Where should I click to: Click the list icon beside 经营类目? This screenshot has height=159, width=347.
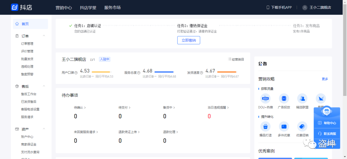coord(229,59)
